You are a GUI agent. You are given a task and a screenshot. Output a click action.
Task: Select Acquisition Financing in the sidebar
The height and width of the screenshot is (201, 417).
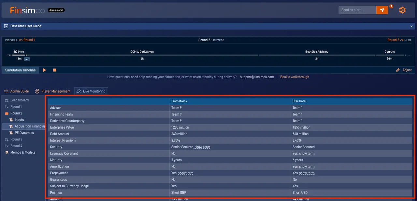[x=30, y=126]
